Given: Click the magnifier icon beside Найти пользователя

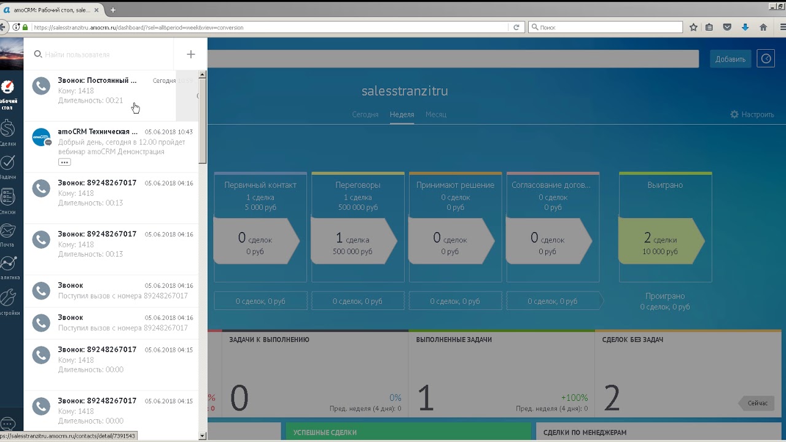Looking at the screenshot, I should pyautogui.click(x=37, y=54).
